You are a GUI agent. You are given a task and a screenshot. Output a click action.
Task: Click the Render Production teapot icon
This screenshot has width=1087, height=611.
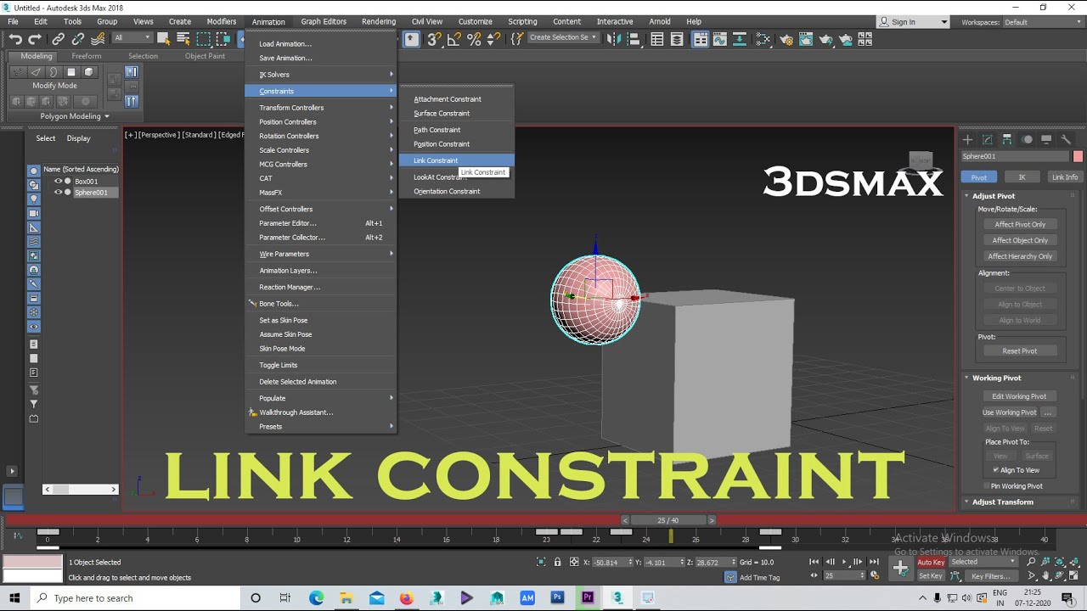click(825, 39)
